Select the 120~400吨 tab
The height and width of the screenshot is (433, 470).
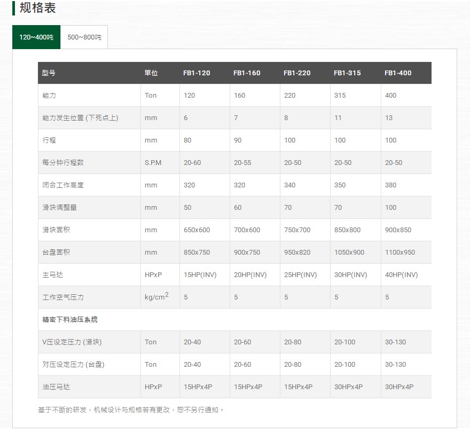[x=36, y=37]
